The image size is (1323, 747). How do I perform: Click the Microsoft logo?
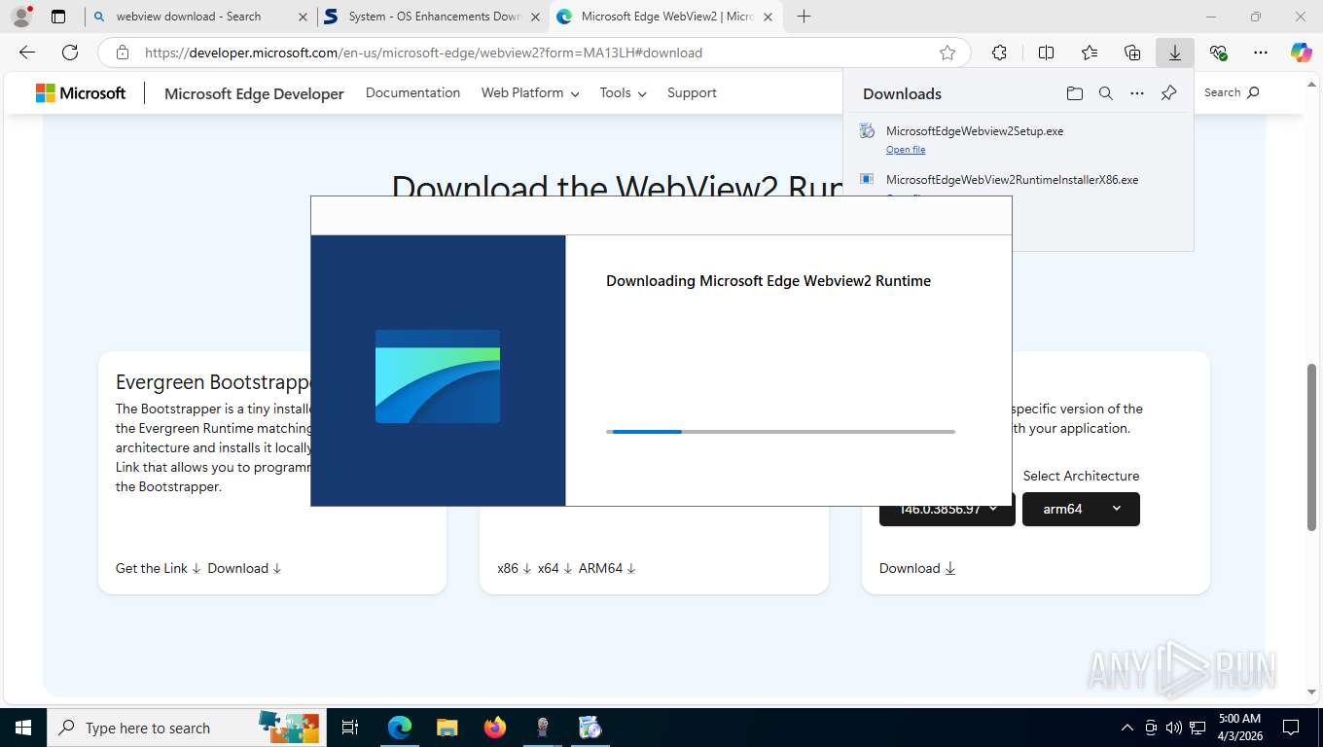[x=81, y=93]
